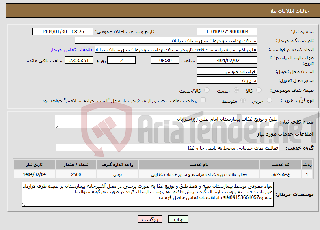
Task: Select the جزیی purchase type radio
Action: click(269, 100)
